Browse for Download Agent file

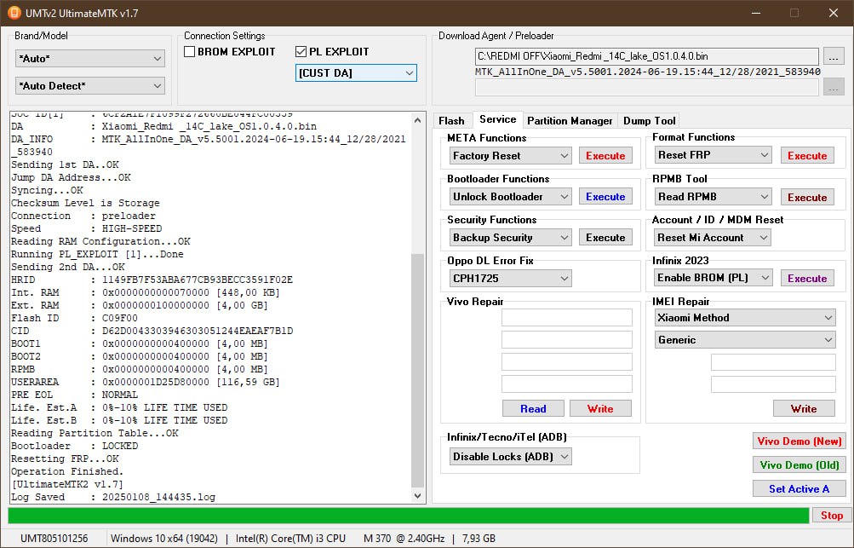(834, 56)
